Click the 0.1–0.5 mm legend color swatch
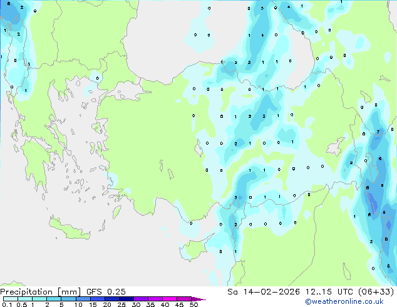This screenshot has height=307, width=397. click(x=11, y=299)
